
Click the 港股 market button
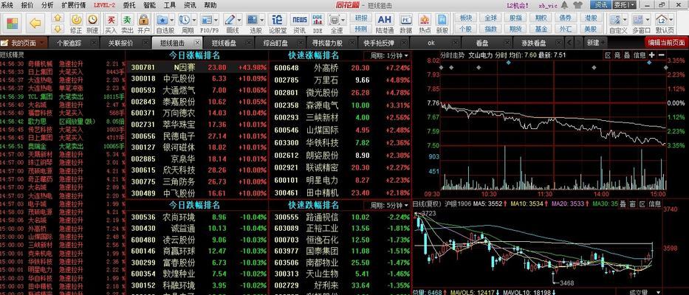coord(591,18)
